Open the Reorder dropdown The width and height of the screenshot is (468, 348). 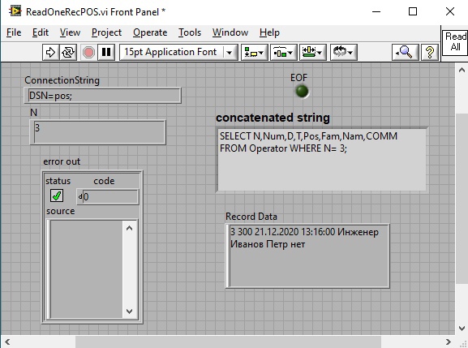click(x=344, y=52)
